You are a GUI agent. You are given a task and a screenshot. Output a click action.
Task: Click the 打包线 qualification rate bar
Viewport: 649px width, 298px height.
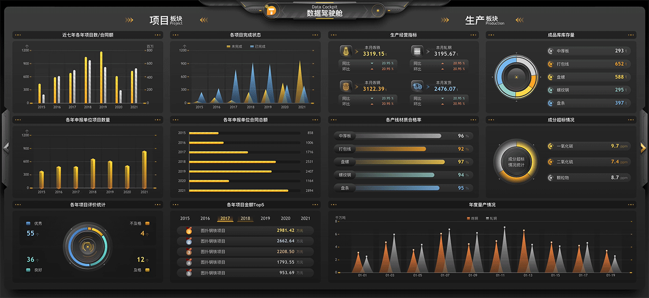[x=390, y=149]
